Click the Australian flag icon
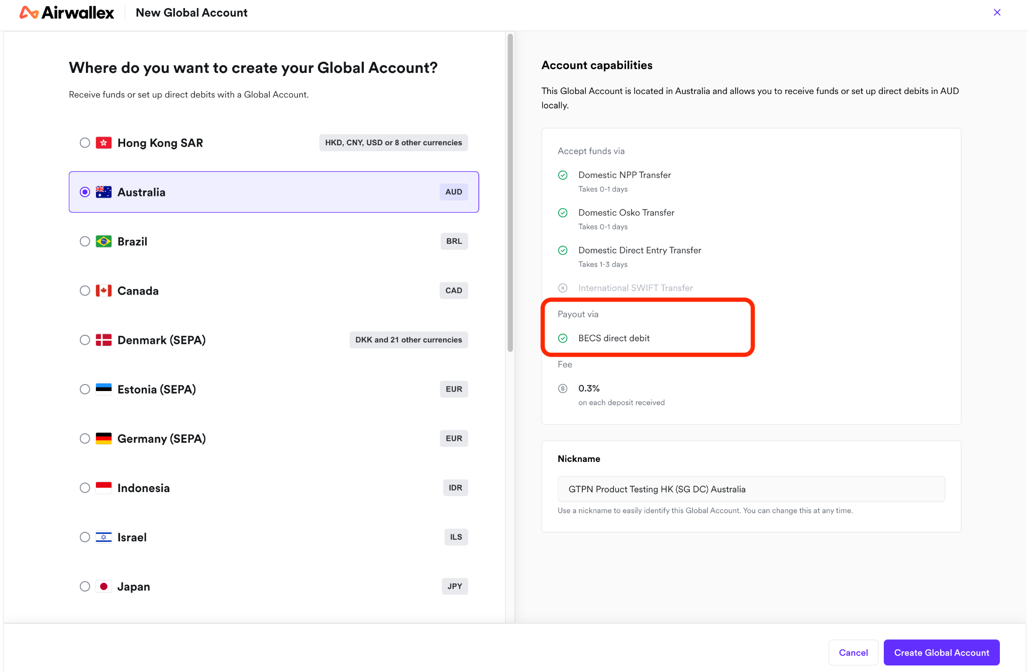1029x672 pixels. tap(104, 192)
